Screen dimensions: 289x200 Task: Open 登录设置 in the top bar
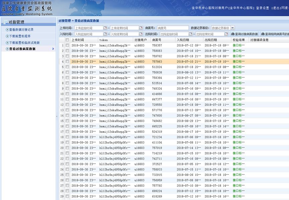(263, 8)
